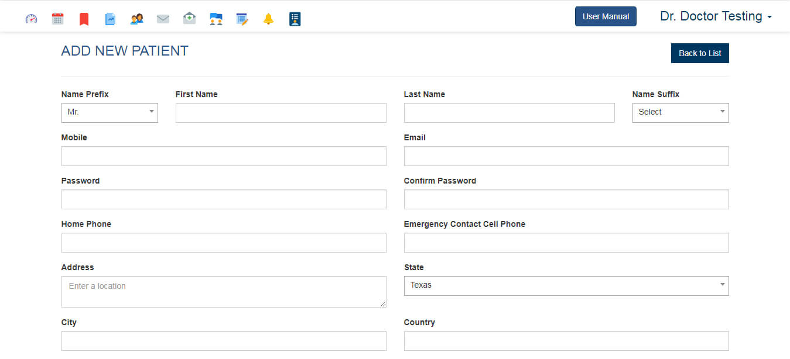Expand the Name Prefix dropdown
Image resolution: width=790 pixels, height=359 pixels.
tap(110, 112)
